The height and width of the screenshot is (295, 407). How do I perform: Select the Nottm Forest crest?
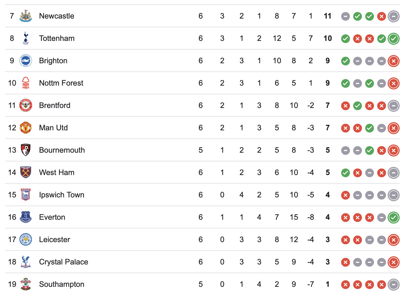point(26,83)
